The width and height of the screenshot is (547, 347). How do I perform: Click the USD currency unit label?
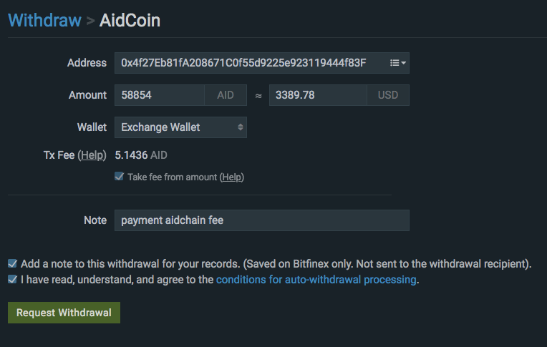pos(388,95)
